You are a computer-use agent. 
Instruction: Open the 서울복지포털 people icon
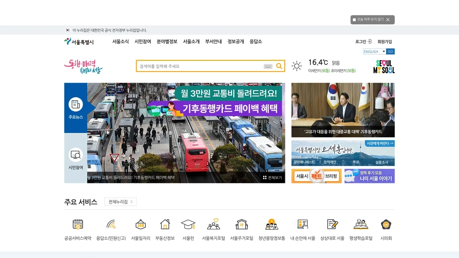213,224
